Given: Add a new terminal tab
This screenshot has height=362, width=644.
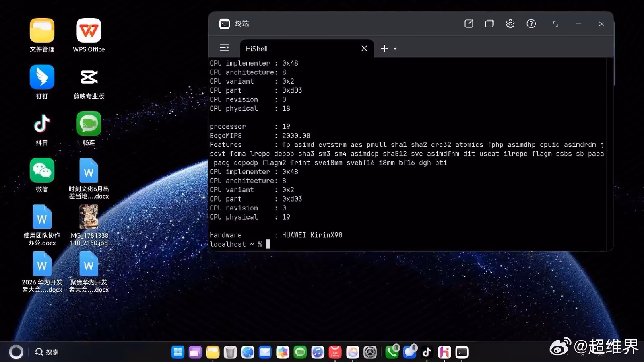Looking at the screenshot, I should coord(384,48).
